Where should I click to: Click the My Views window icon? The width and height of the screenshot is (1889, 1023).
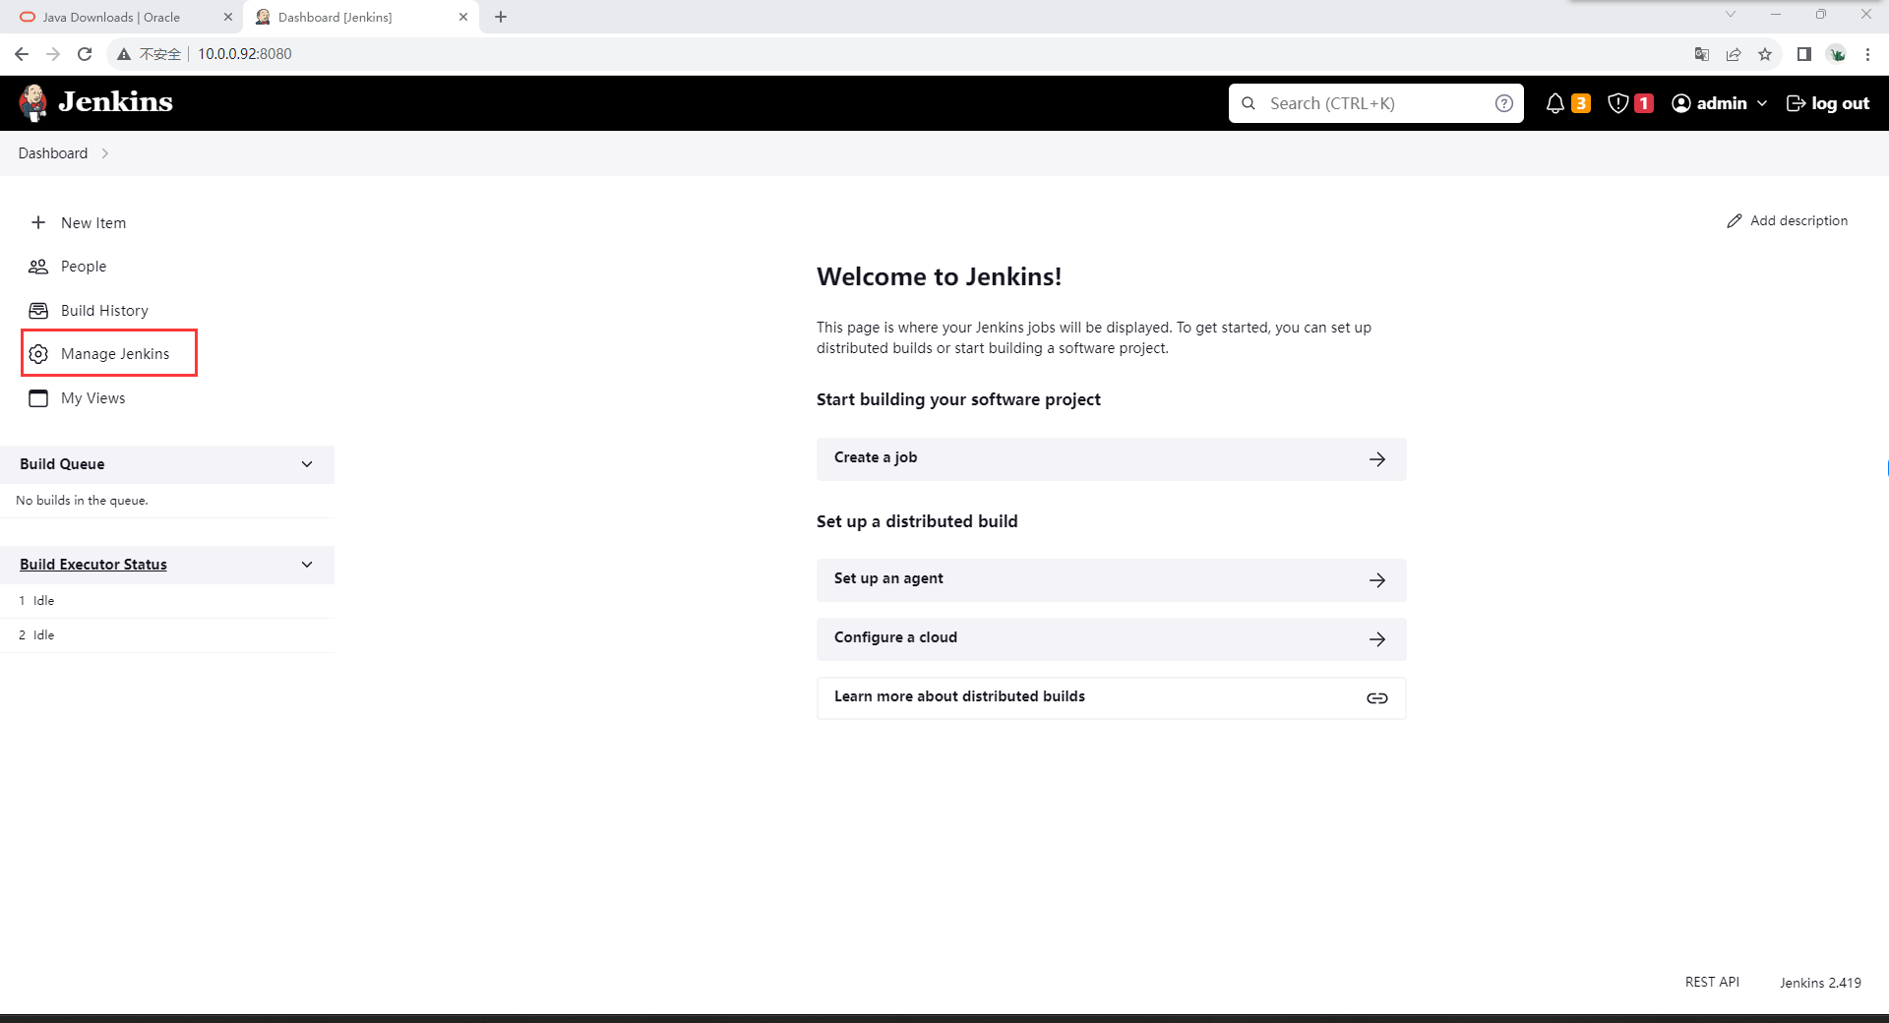pyautogui.click(x=38, y=398)
